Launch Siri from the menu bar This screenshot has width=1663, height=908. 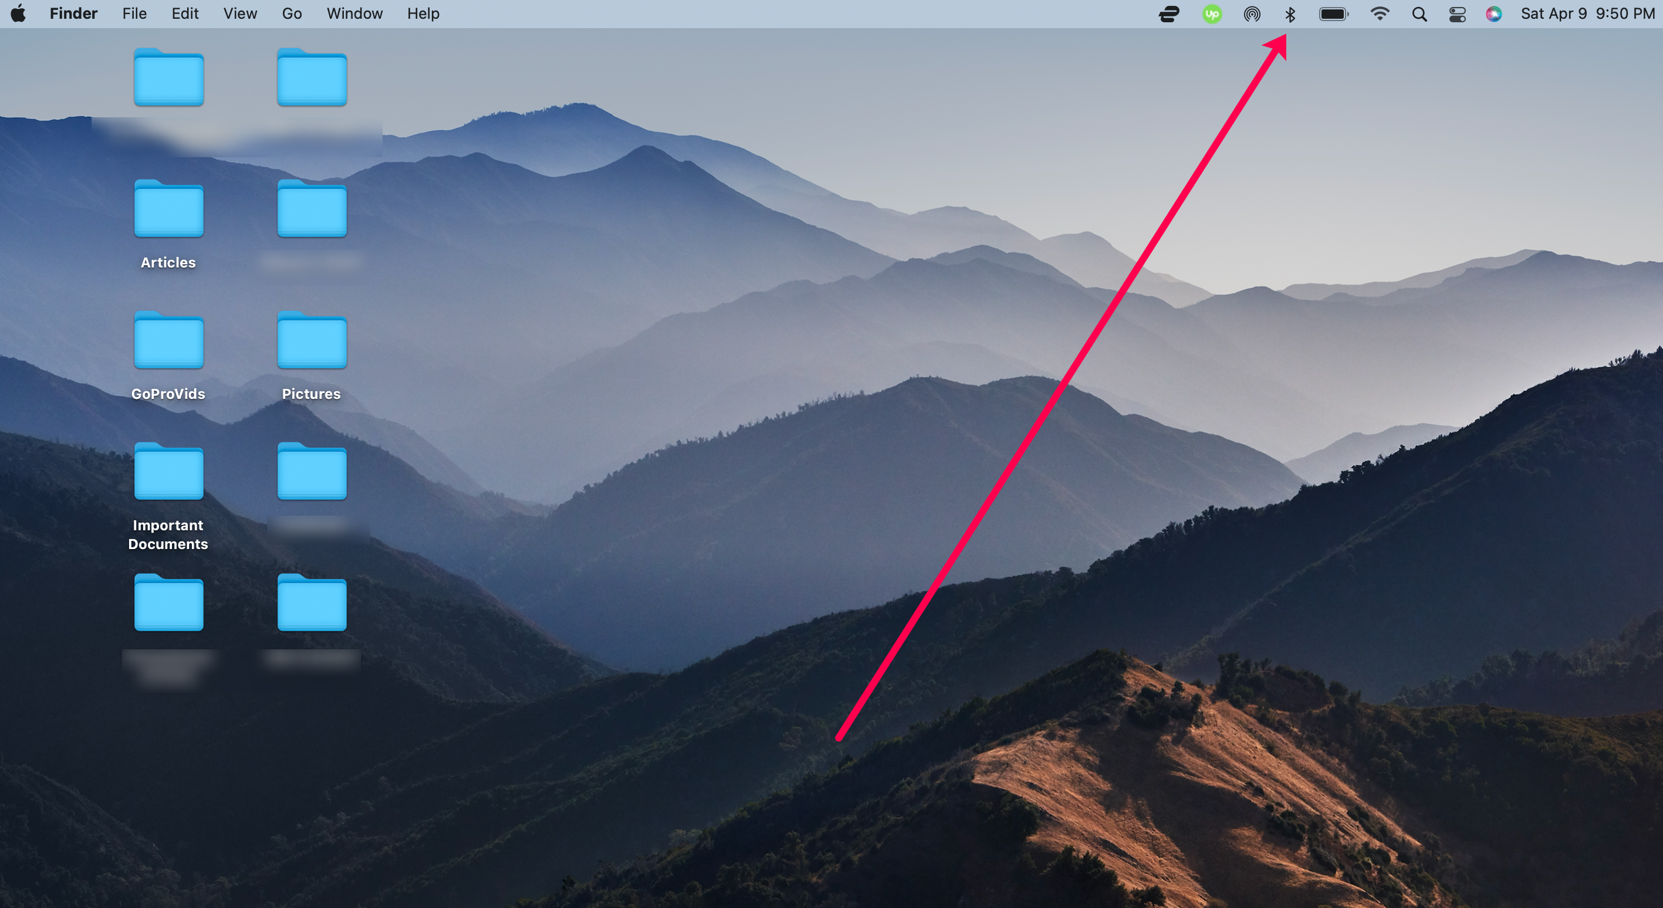coord(1493,14)
